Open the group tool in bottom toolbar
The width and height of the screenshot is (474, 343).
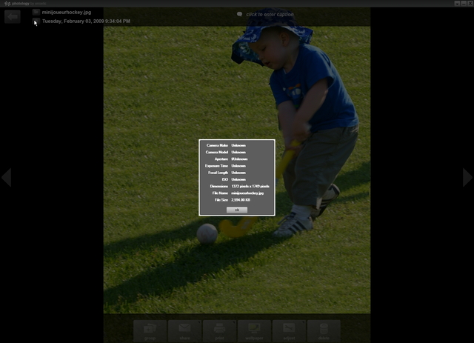coord(150,330)
